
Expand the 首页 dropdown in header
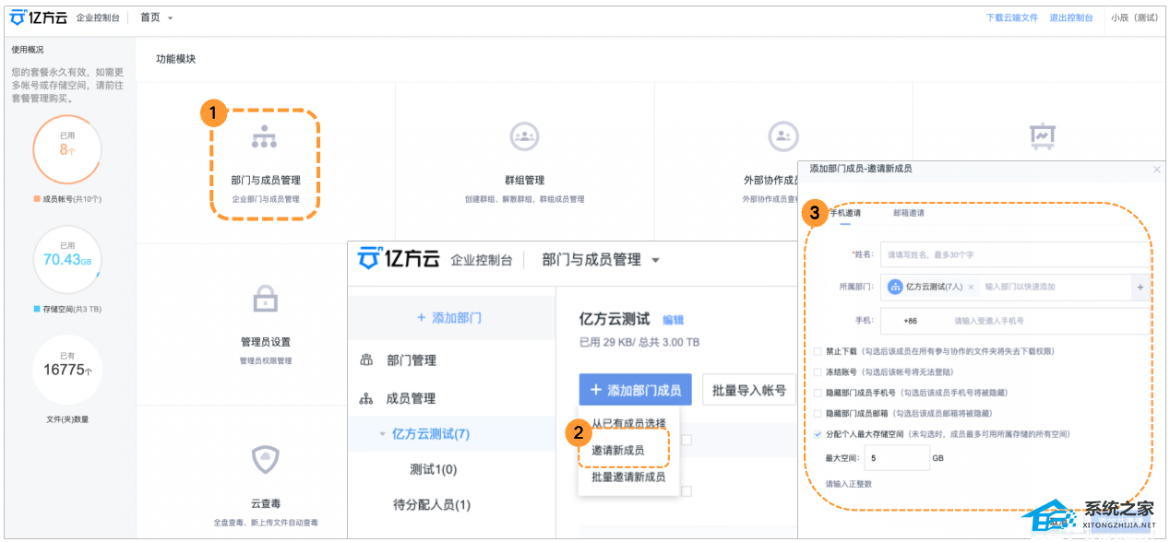(170, 18)
